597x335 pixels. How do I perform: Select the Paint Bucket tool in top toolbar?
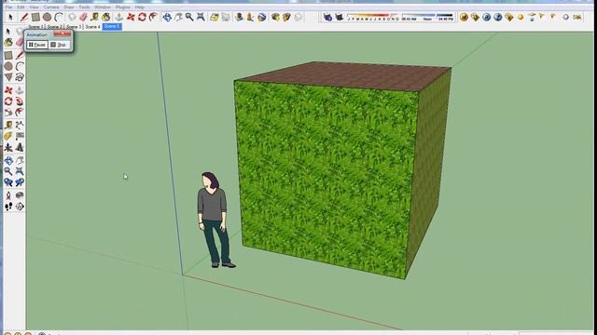(105, 17)
